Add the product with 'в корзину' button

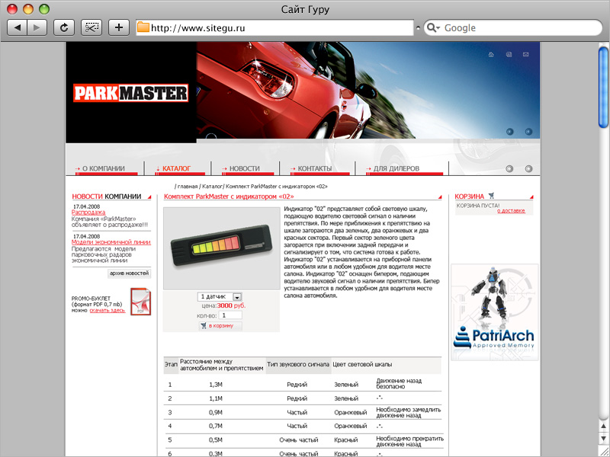220,326
